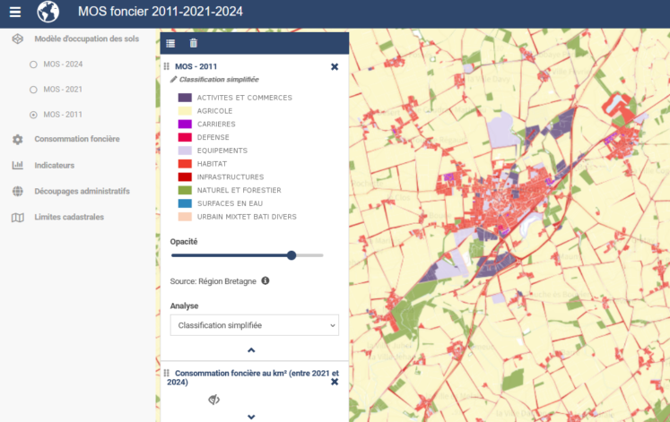Image resolution: width=670 pixels, height=422 pixels.
Task: Click the pencil icon beside Classification simplifiée
Action: click(x=174, y=80)
